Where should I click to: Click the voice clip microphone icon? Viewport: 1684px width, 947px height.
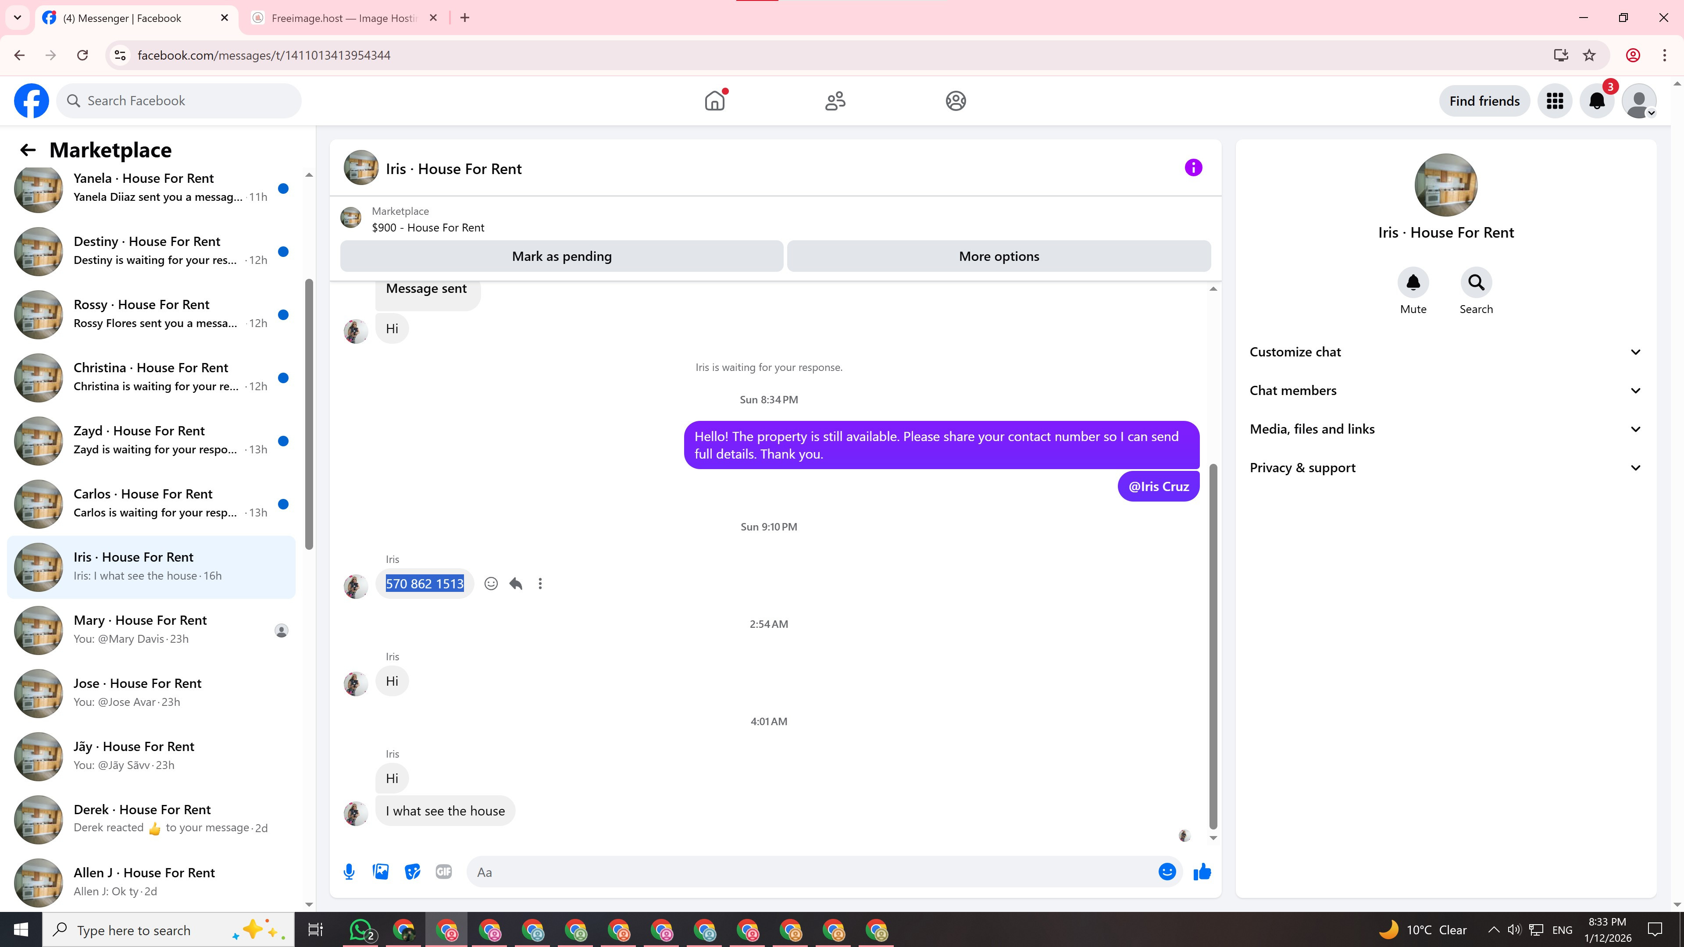349,872
